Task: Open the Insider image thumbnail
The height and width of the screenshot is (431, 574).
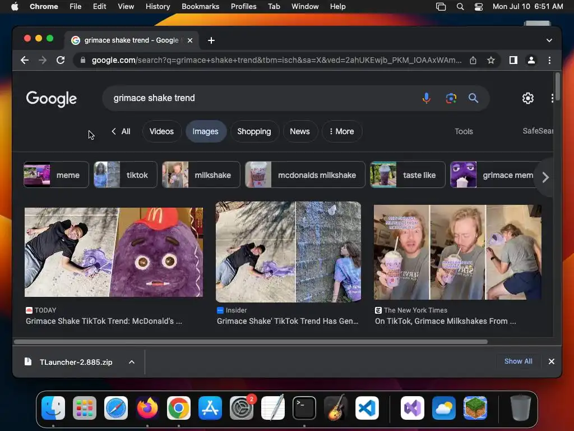Action: click(x=288, y=252)
